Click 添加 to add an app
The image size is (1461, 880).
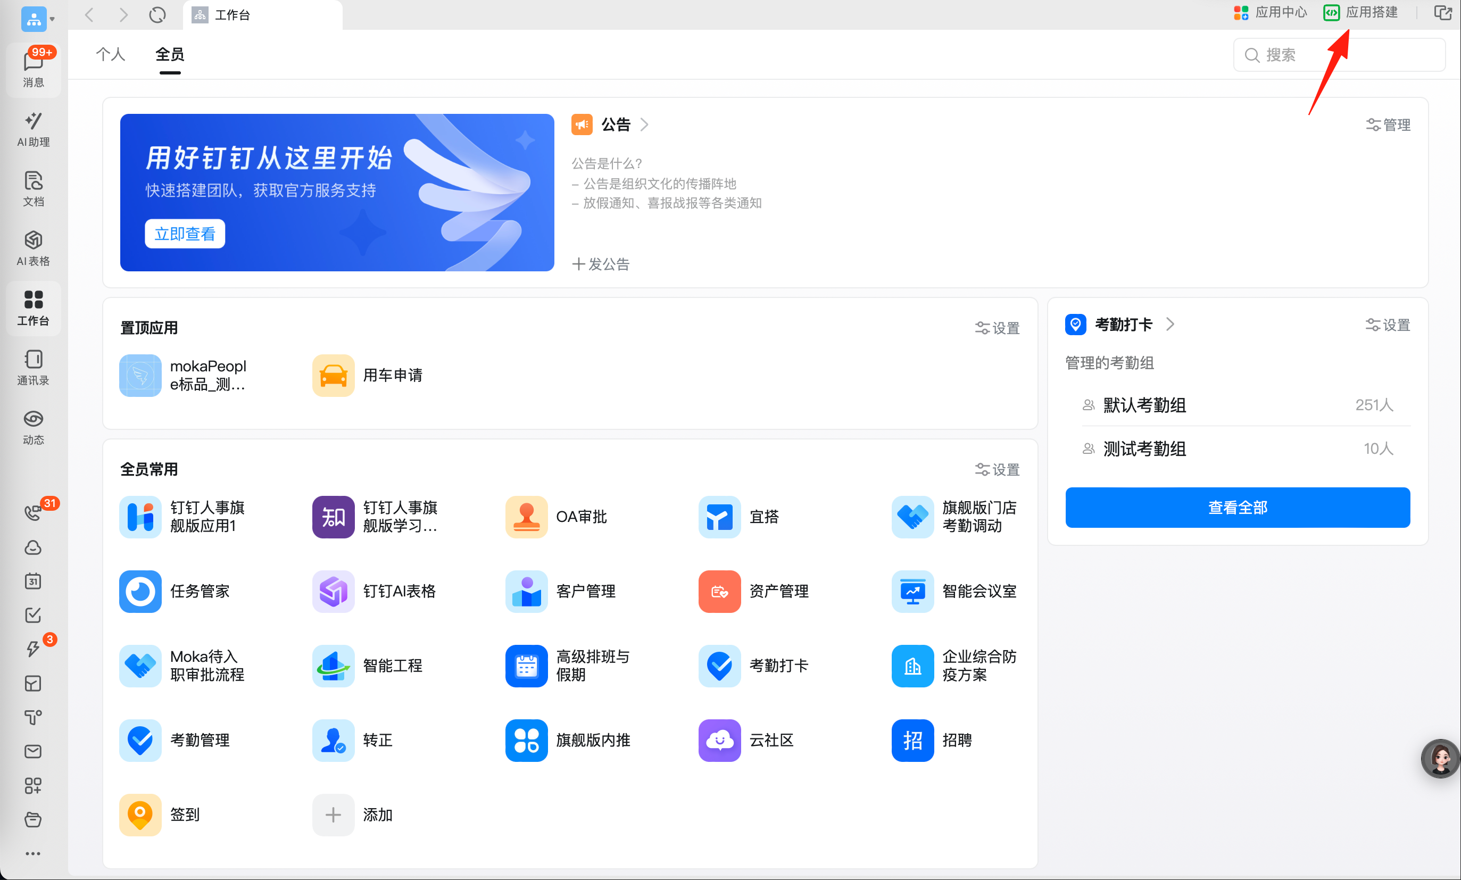coord(353,815)
